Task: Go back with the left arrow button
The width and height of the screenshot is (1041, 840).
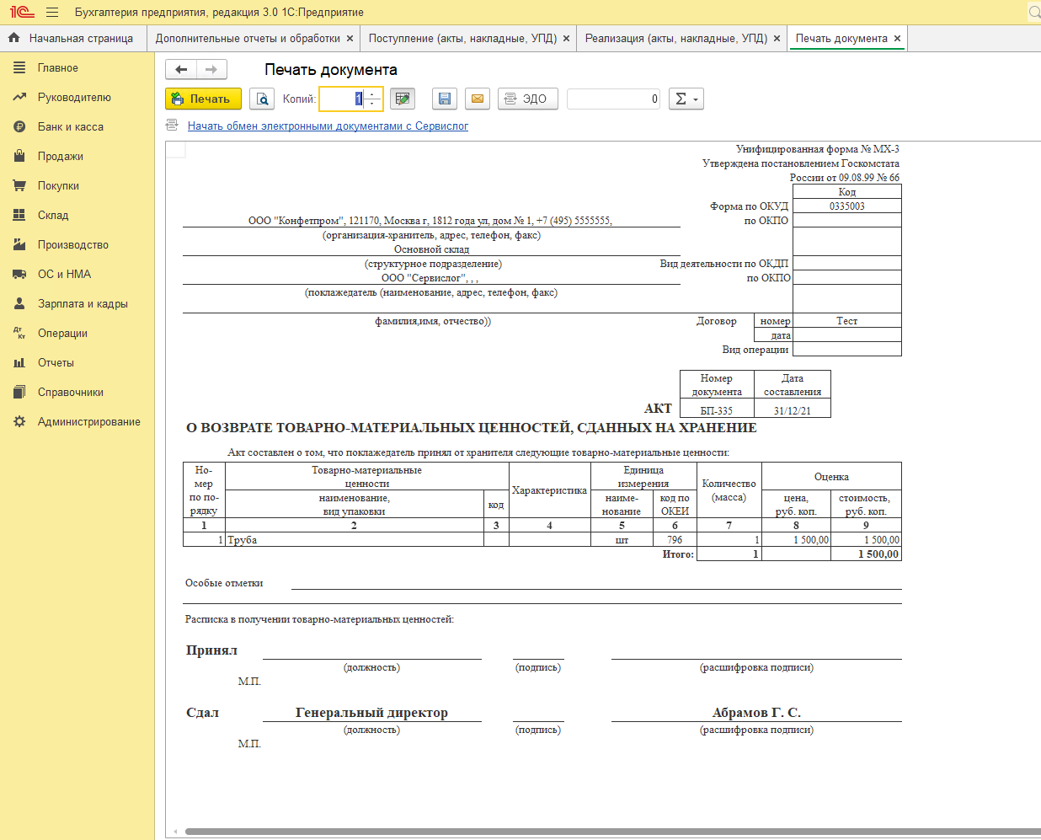Action: click(181, 69)
